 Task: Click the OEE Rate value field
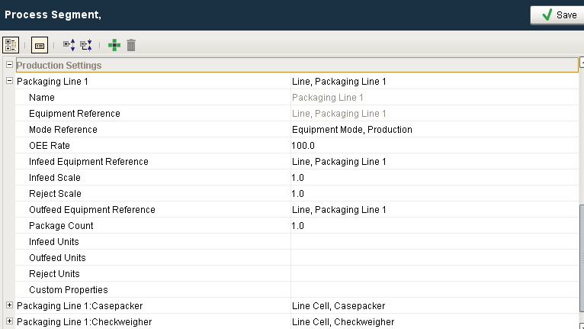435,146
